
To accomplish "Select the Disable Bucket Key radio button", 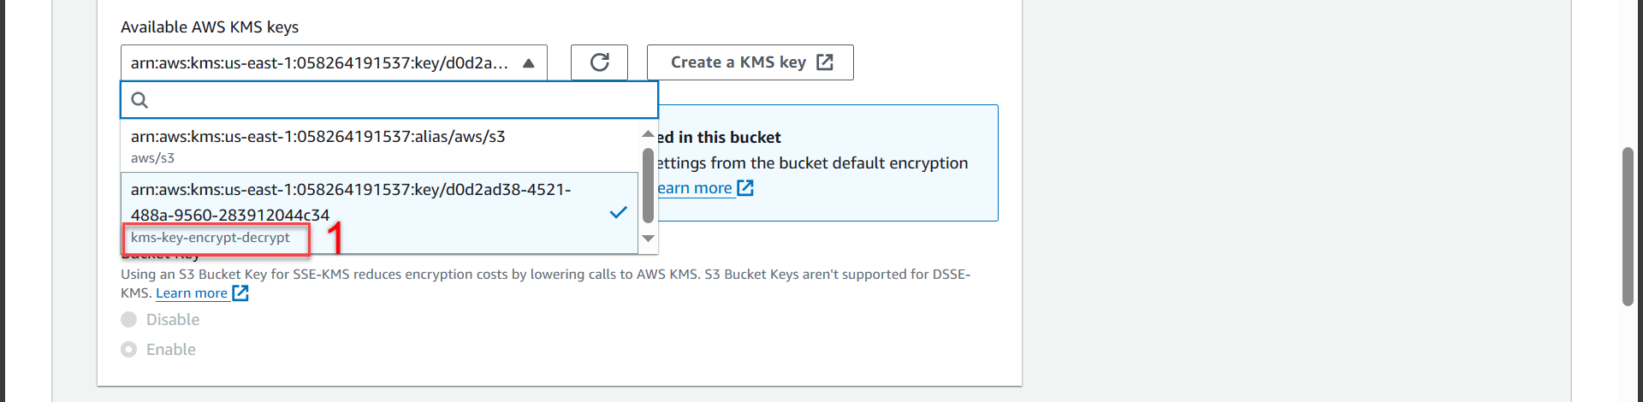I will coord(129,320).
